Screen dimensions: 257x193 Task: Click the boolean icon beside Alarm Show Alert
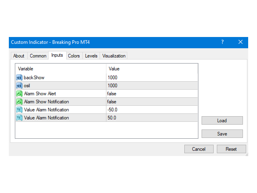(x=19, y=93)
